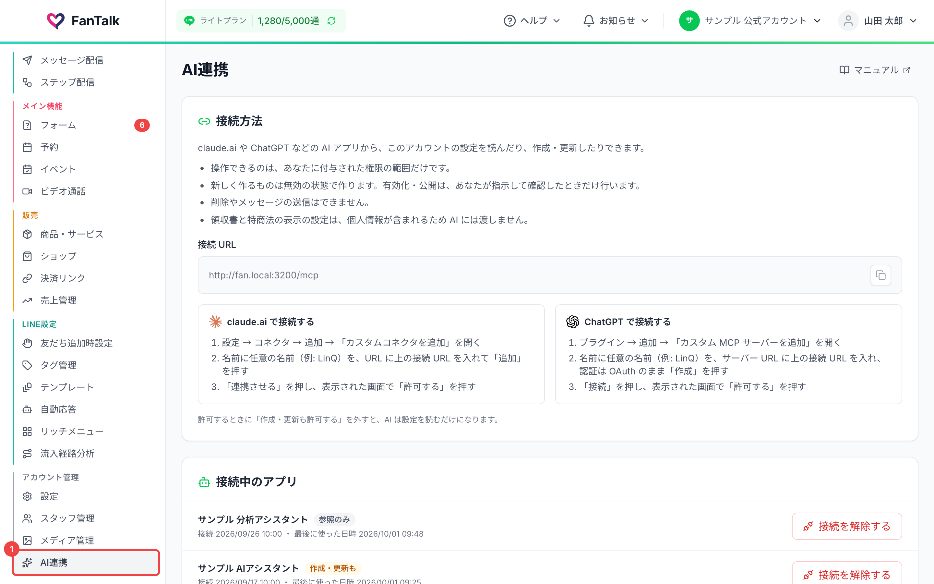Copy the connection URL
The width and height of the screenshot is (934, 584).
coord(880,275)
